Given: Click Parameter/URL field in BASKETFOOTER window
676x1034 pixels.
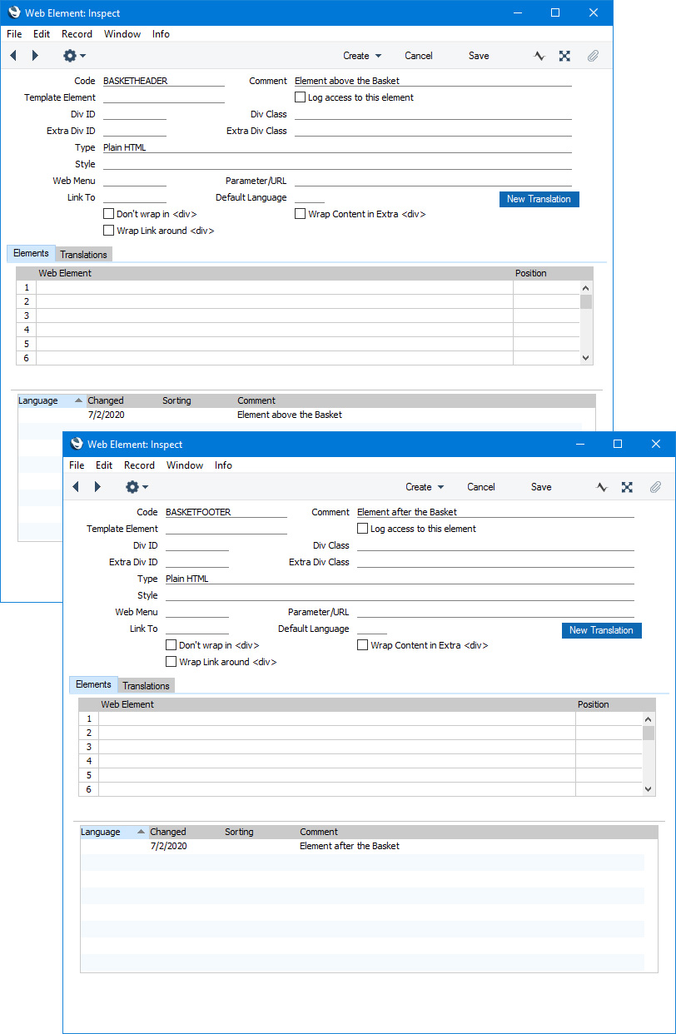Looking at the screenshot, I should [x=495, y=612].
